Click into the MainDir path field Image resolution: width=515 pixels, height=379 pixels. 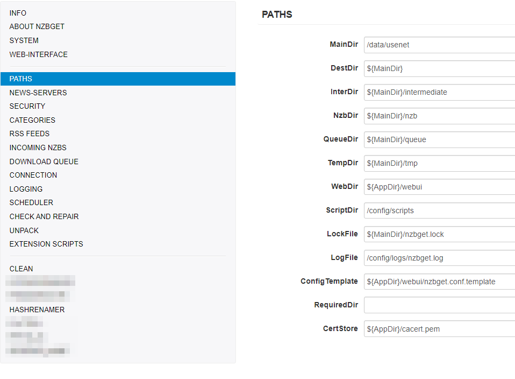pos(439,45)
